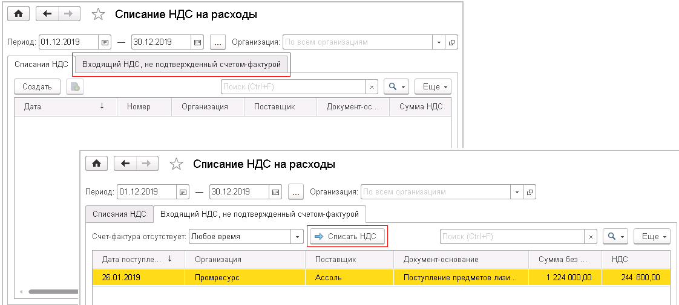Image resolution: width=679 pixels, height=305 pixels.
Task: Sort by Дата column header
Action: click(66, 107)
